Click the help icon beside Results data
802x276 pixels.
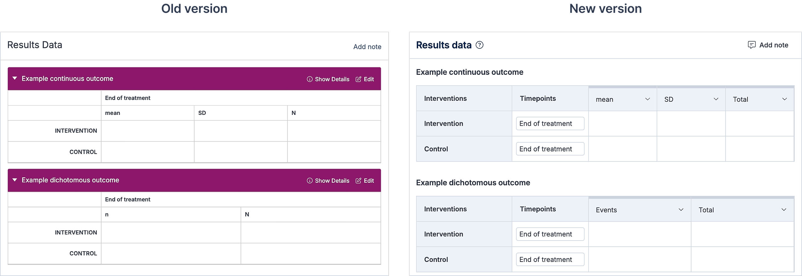click(479, 45)
